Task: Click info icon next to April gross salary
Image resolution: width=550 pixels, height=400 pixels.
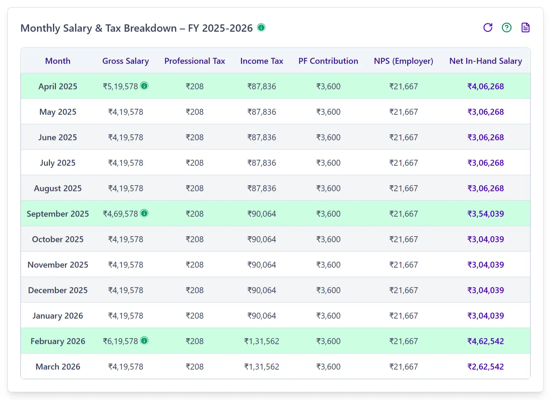Action: tap(144, 86)
